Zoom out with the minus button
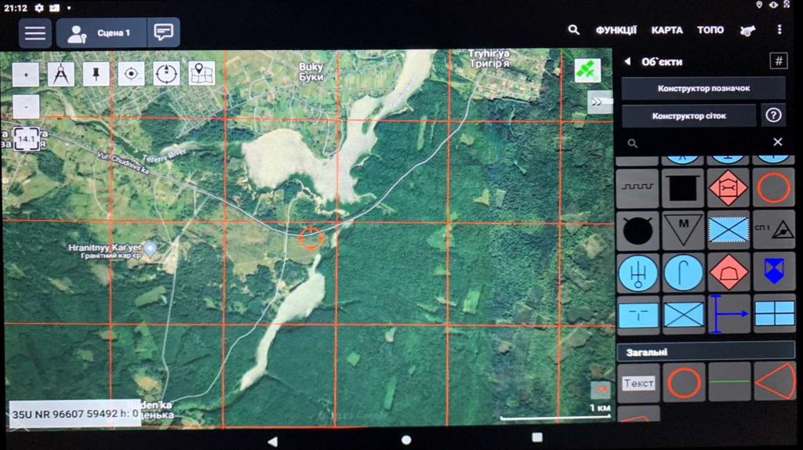The height and width of the screenshot is (450, 803). [x=26, y=107]
